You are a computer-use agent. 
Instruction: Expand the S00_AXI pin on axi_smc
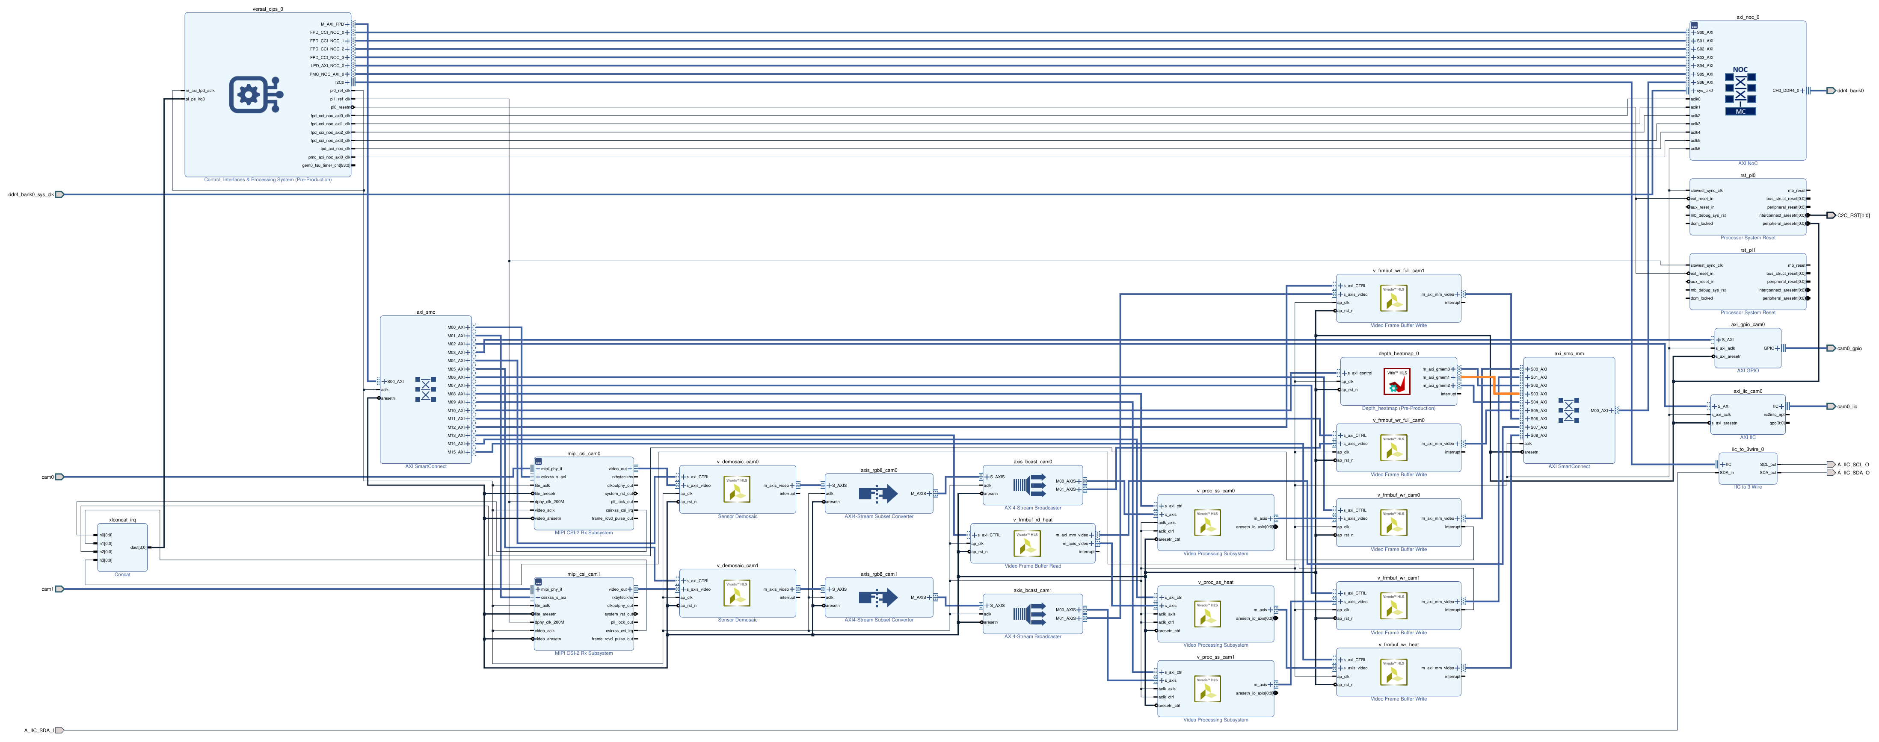click(x=384, y=381)
